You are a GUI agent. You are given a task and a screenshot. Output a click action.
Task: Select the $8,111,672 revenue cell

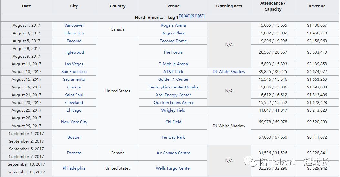[317, 137]
